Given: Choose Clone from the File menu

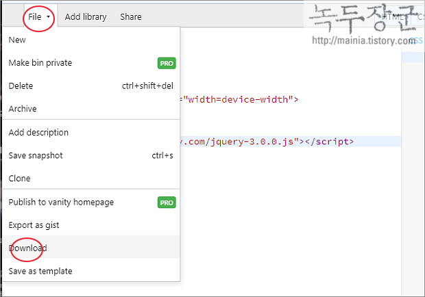Looking at the screenshot, I should click(91, 179).
